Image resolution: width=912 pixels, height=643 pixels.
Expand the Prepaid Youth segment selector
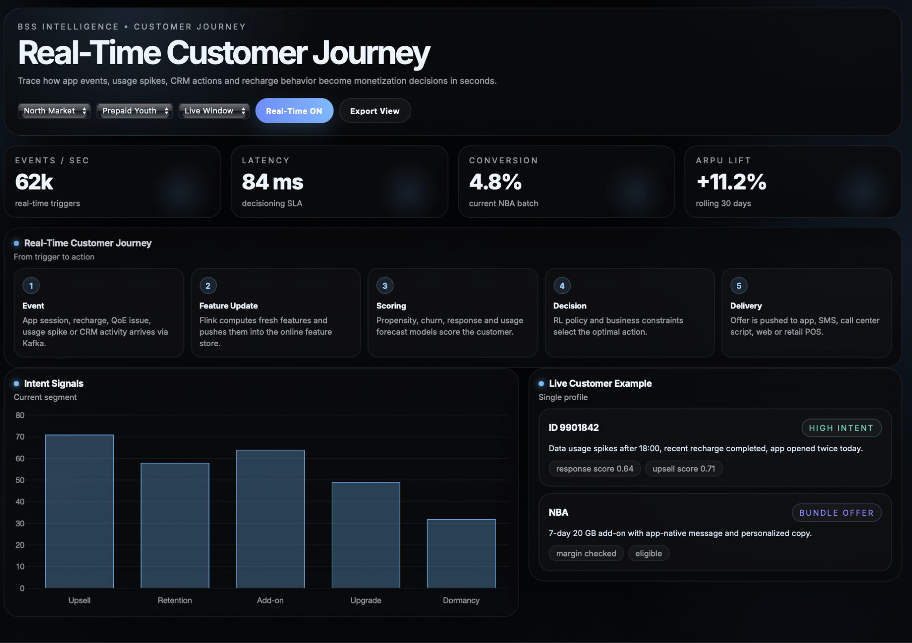click(x=134, y=111)
